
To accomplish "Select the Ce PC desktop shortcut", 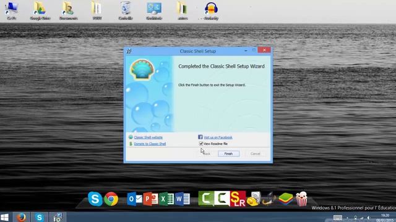I will 11,11.
